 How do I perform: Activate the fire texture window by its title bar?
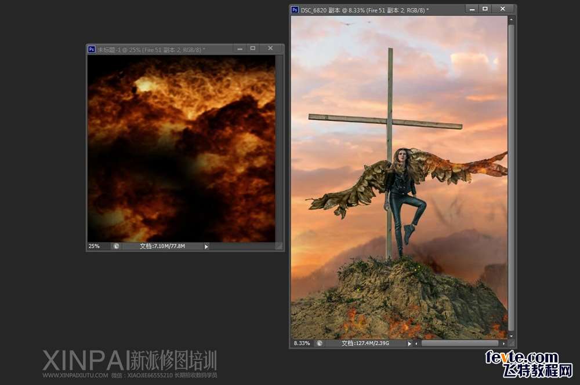coord(162,49)
